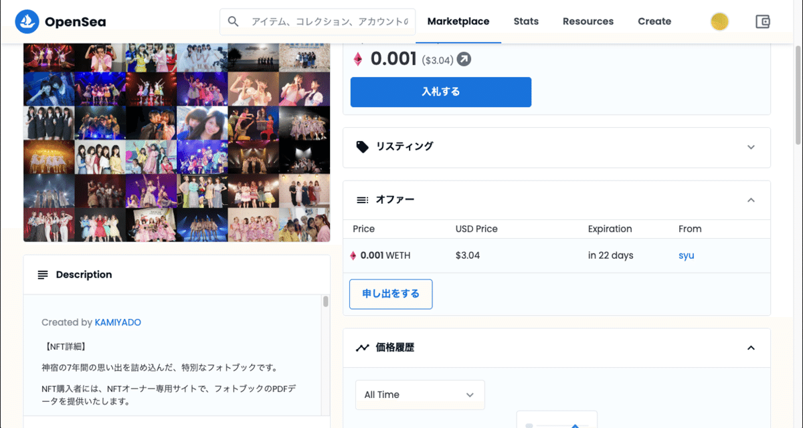The height and width of the screenshot is (428, 803).
Task: Click the chart icon next to 価格履歴
Action: tap(361, 347)
